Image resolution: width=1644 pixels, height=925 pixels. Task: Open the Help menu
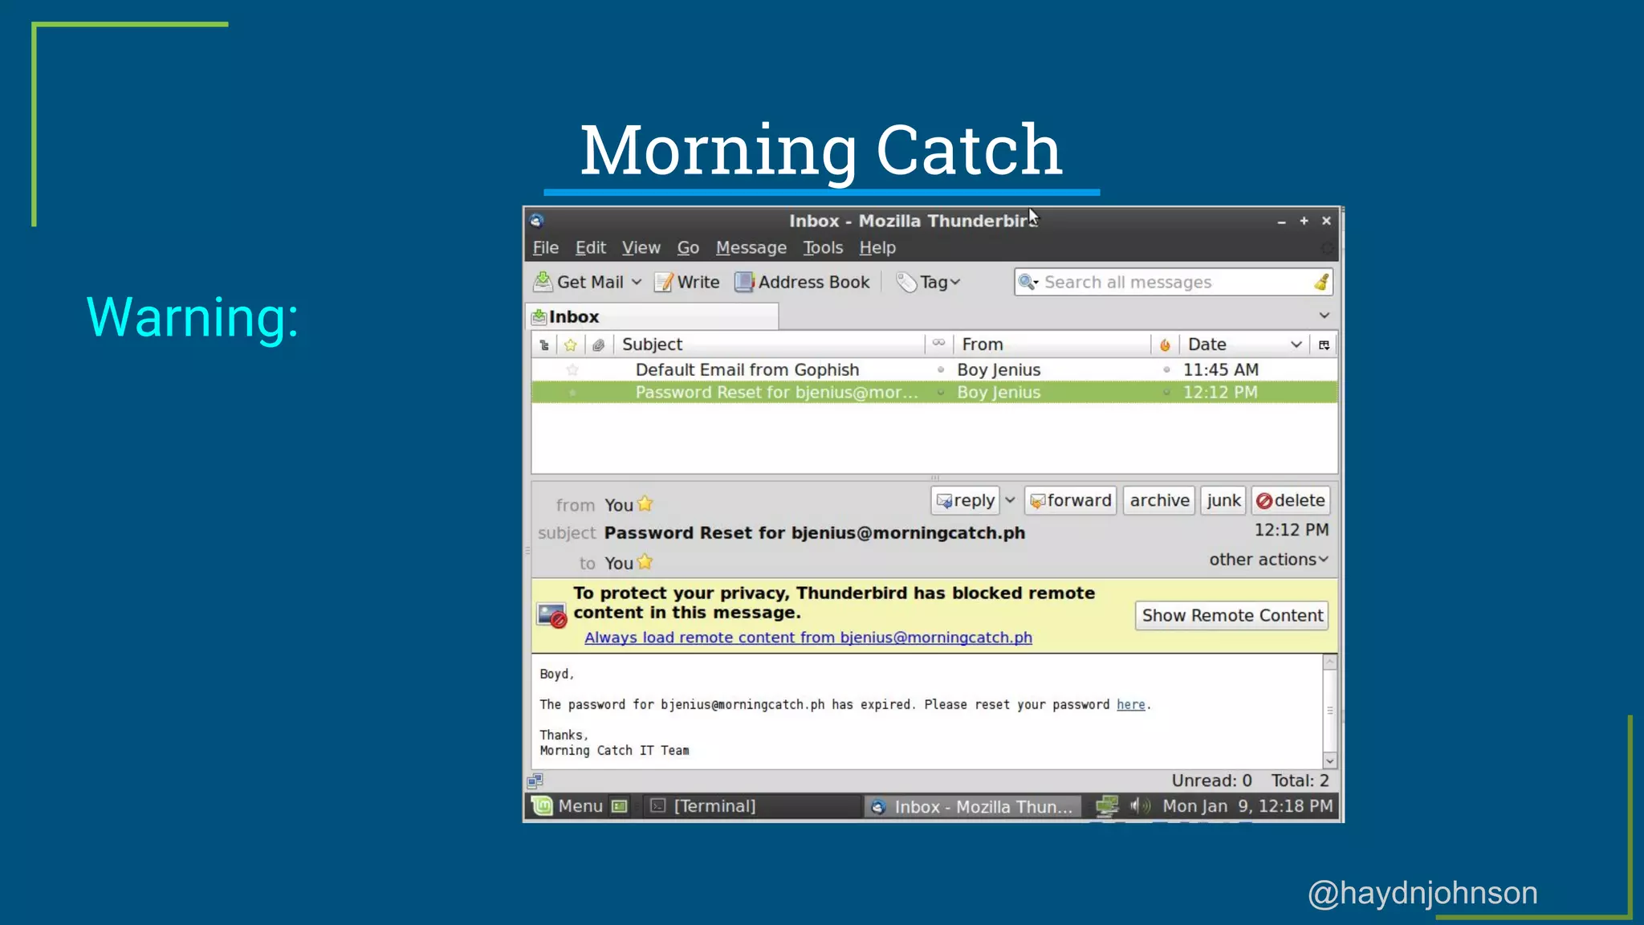[877, 247]
